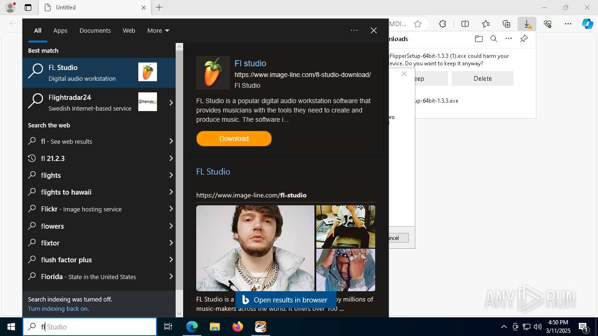The image size is (598, 336).
Task: Click the www.image-line.com/fl-studio URL text
Action: [x=251, y=195]
